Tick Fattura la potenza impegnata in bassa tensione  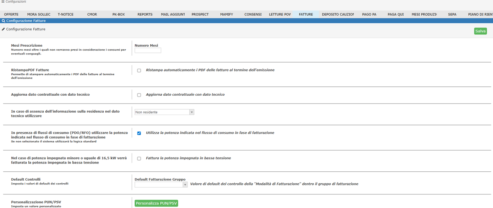(x=139, y=159)
